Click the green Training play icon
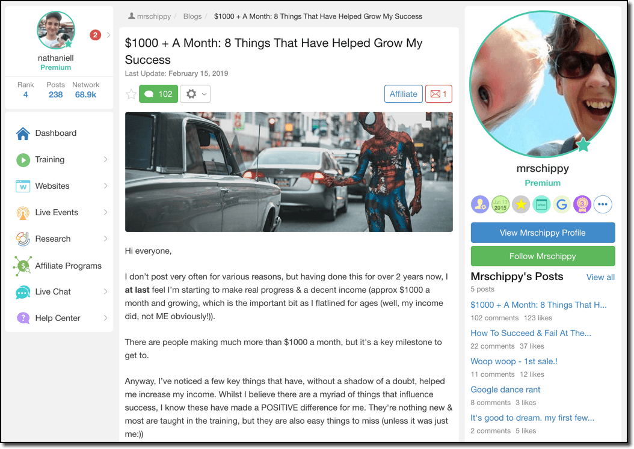 pos(23,160)
